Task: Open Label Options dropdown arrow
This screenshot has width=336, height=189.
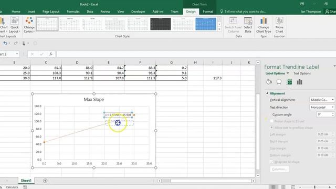Action: (x=288, y=73)
